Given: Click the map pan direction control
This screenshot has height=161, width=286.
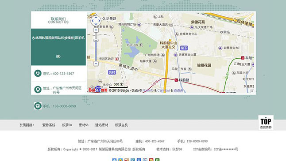Looking at the screenshot, I should coord(96,21).
